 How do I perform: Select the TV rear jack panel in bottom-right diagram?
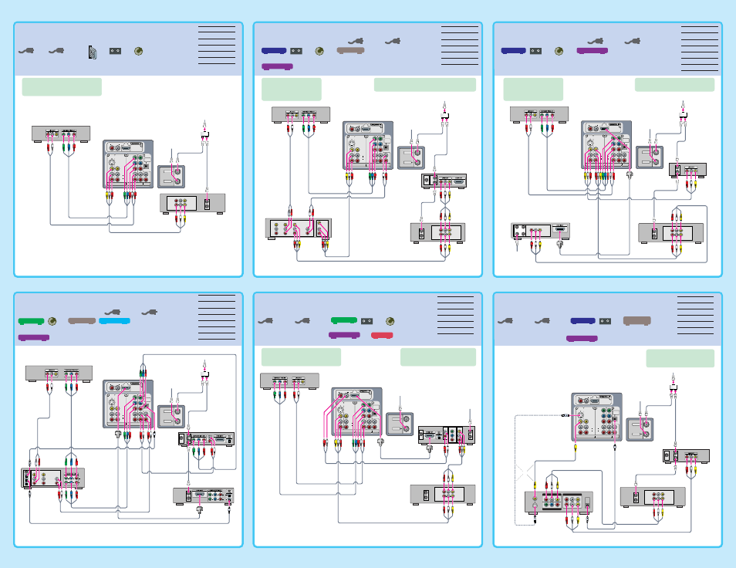pos(596,418)
